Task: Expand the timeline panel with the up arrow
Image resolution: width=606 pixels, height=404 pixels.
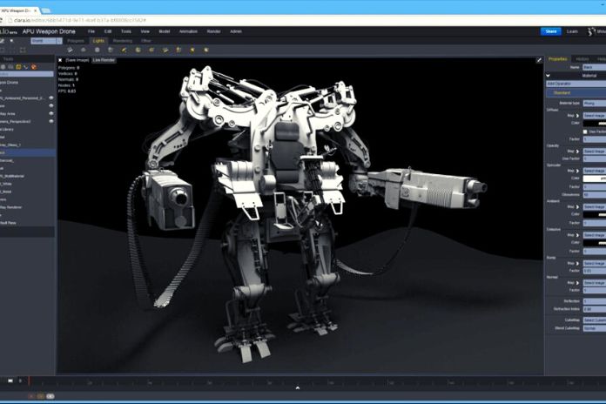Action: (x=298, y=387)
